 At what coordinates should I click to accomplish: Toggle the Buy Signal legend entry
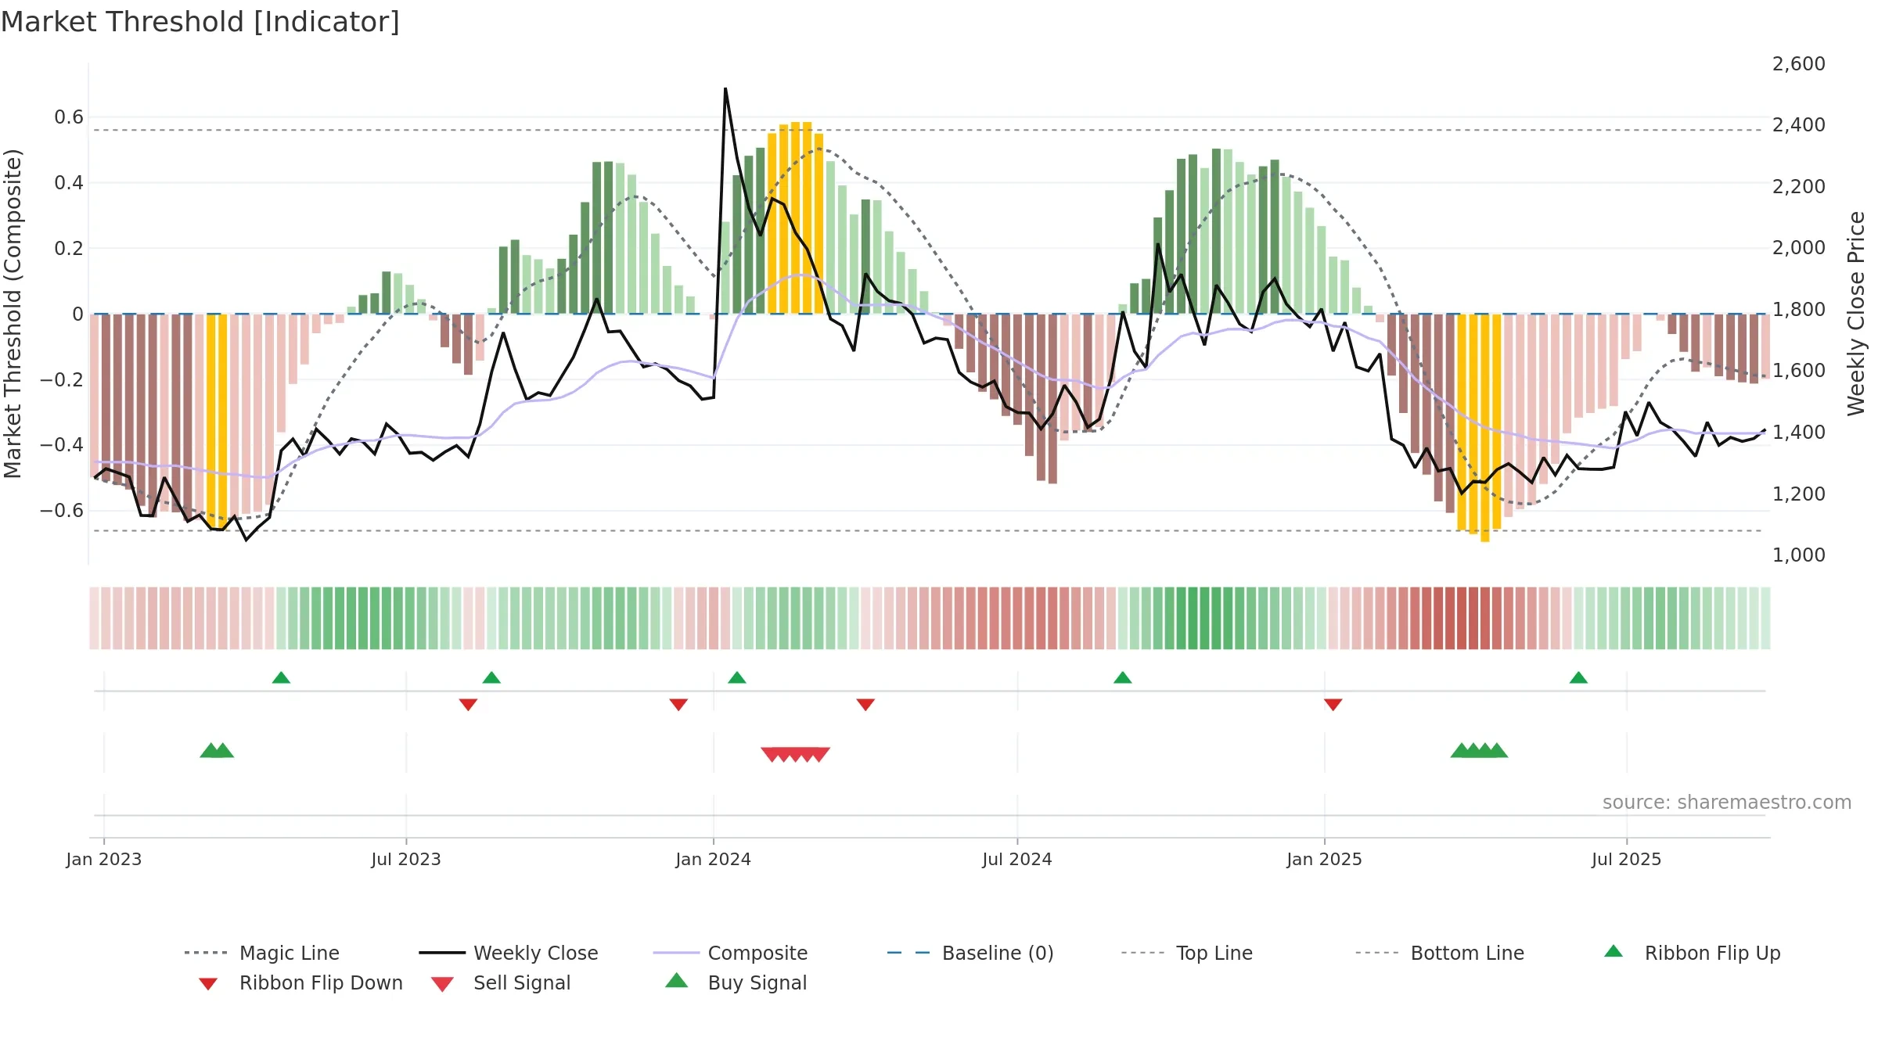pos(736,982)
